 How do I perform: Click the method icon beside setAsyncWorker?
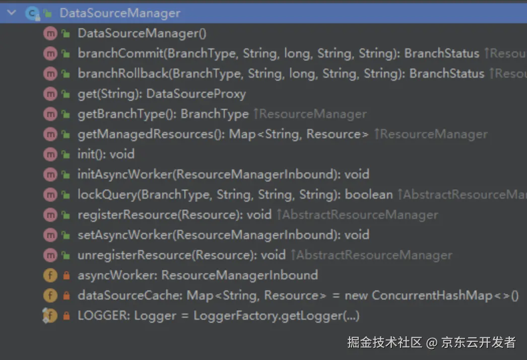tap(50, 235)
